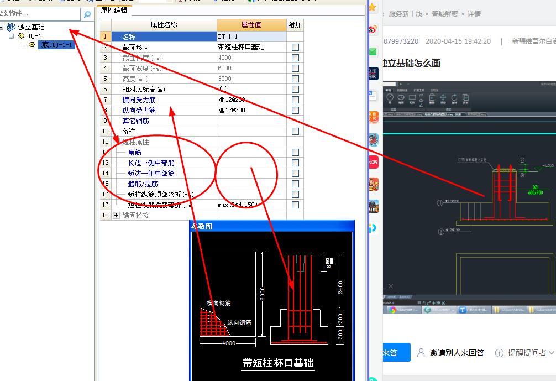
Task: Select (底)DJ-1-1 tree item
Action: coord(56,45)
